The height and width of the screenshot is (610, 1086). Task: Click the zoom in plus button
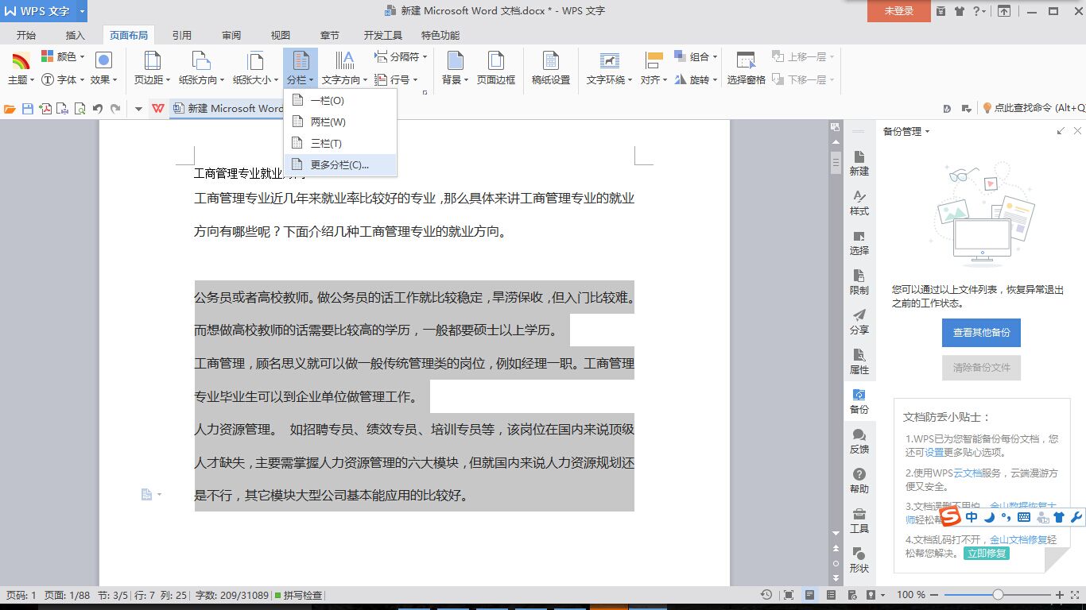pos(1059,595)
